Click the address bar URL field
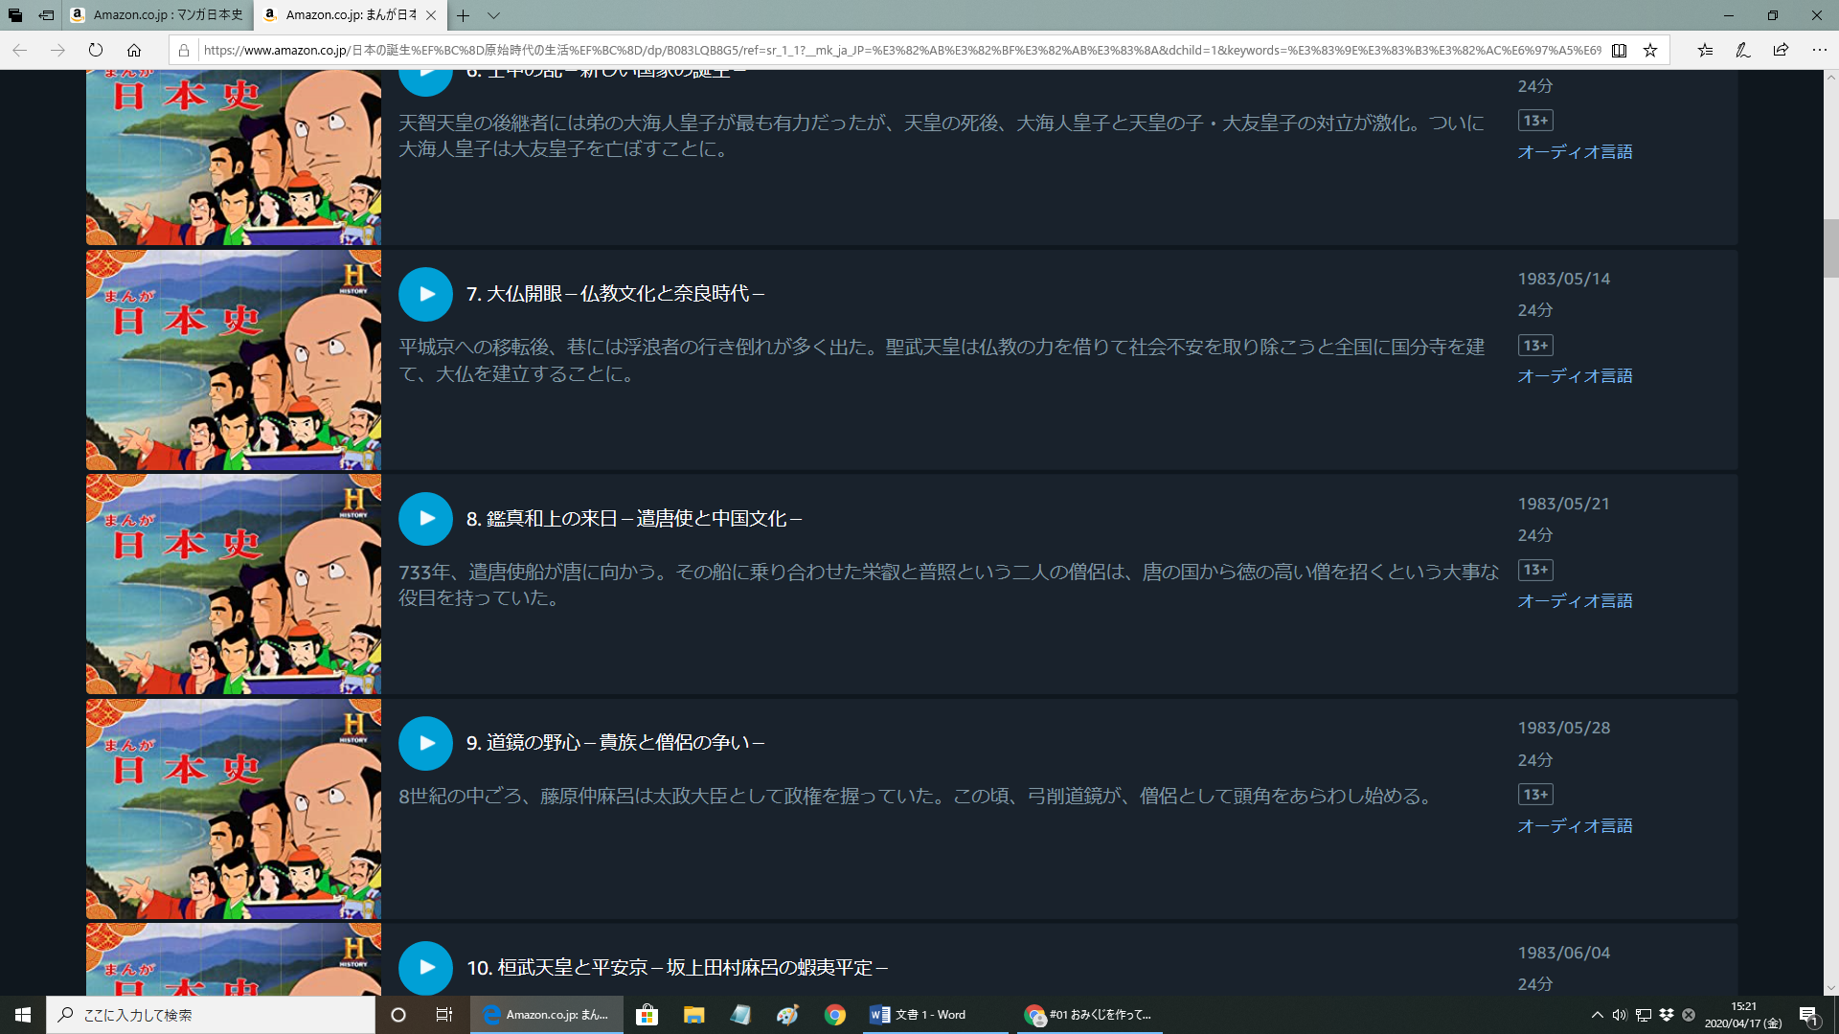Viewport: 1839px width, 1034px height. point(901,50)
